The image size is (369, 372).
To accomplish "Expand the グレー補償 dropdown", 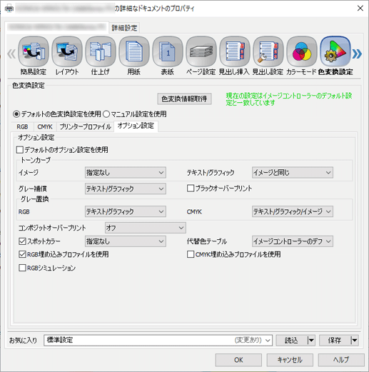I will (x=126, y=189).
